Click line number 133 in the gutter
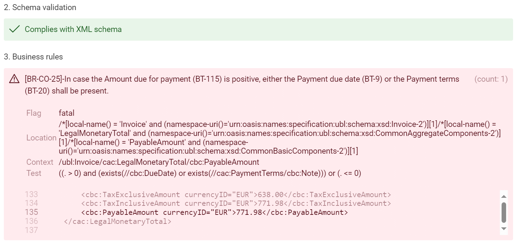Screen dimensions: 519x243 click(x=31, y=195)
